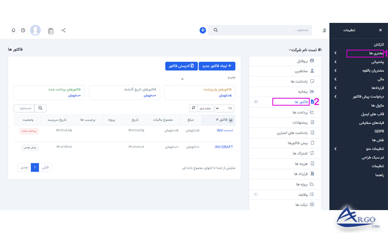Click the share icon in the top toolbar
Screen dimensions: 388x233
63,30
